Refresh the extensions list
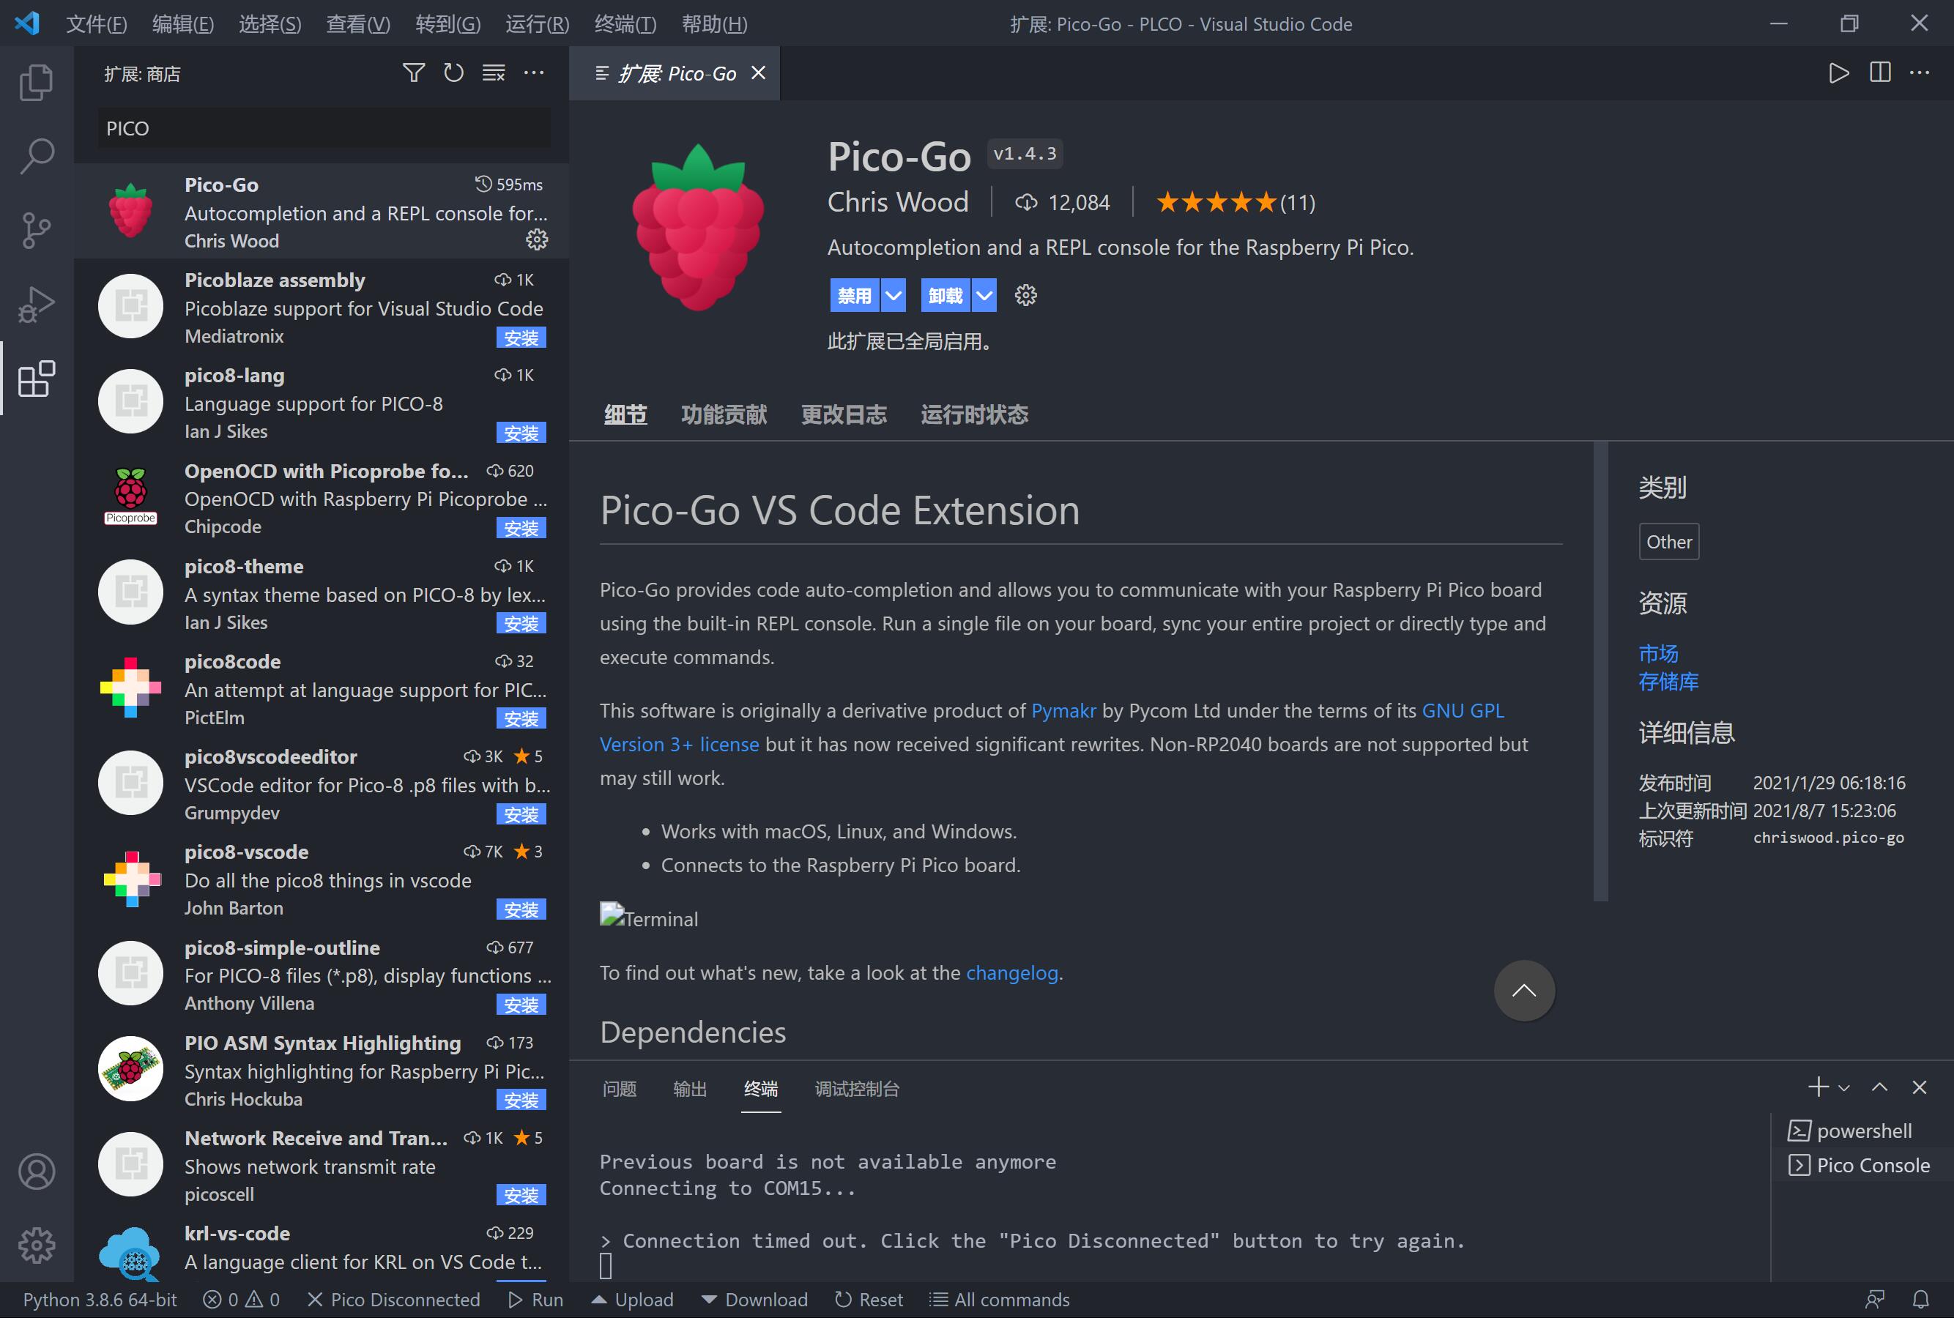Screen dimensions: 1954x1318 pos(453,73)
